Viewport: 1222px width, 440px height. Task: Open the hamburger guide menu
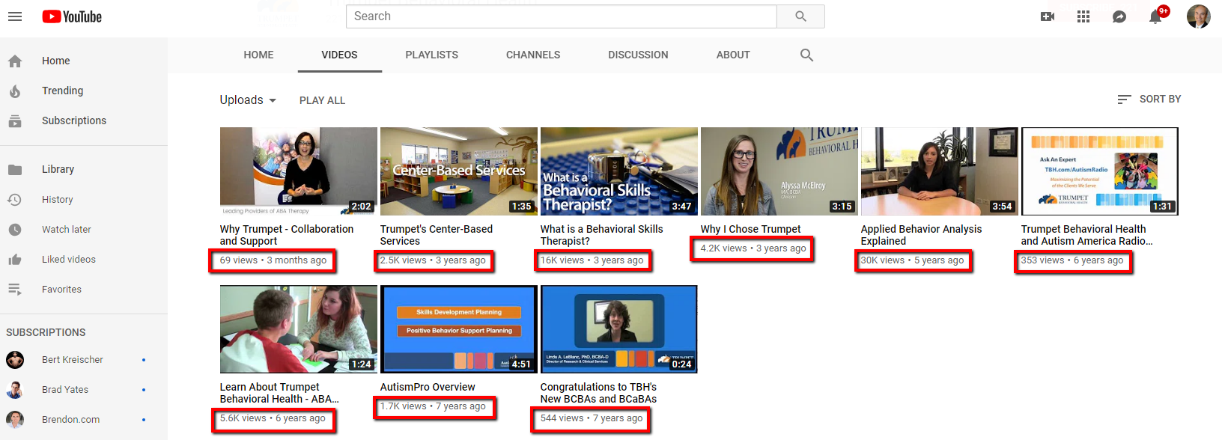[x=15, y=16]
